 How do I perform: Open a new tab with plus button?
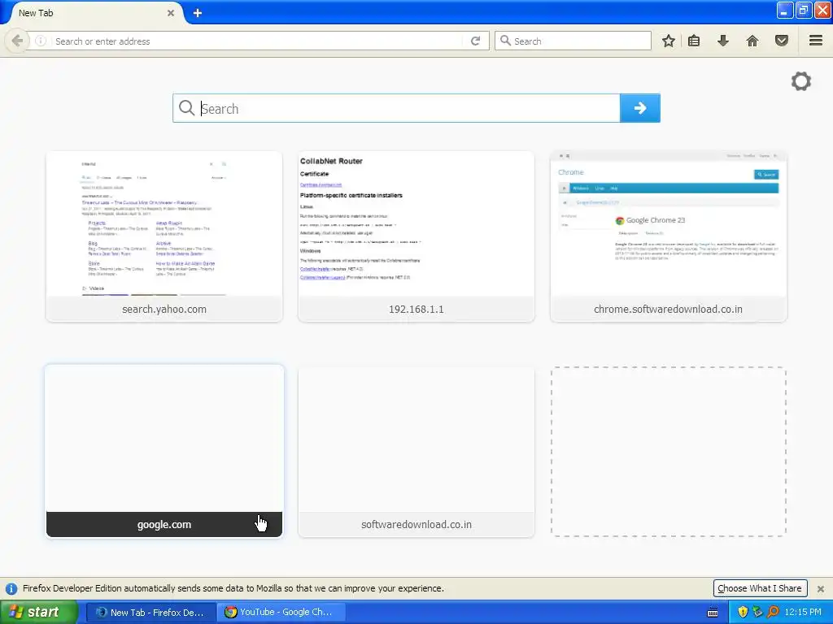[x=198, y=13]
